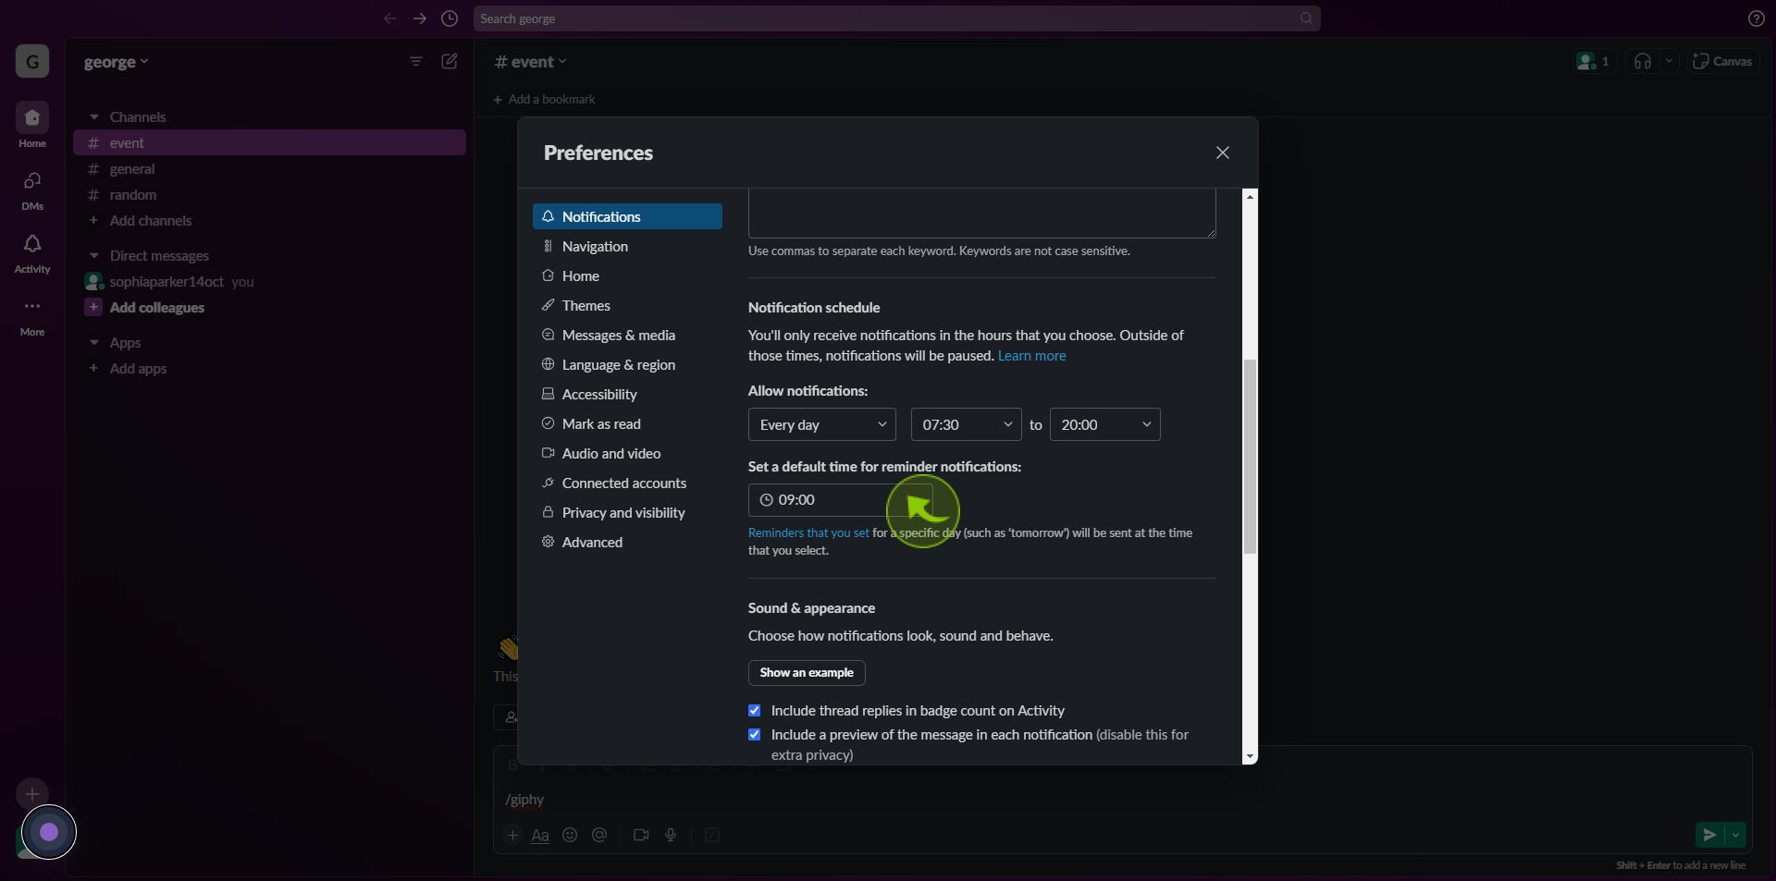Click the preferences scrollbar thumb

(x=1250, y=457)
